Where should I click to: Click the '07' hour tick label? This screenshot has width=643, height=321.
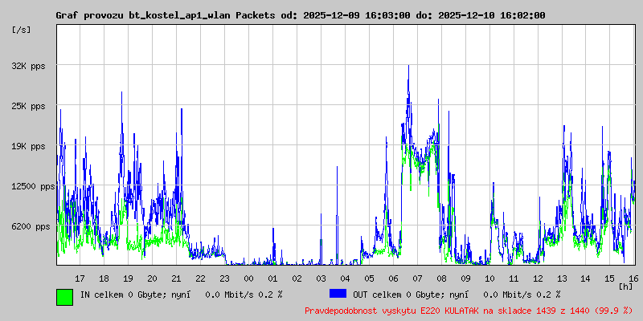coord(417,278)
